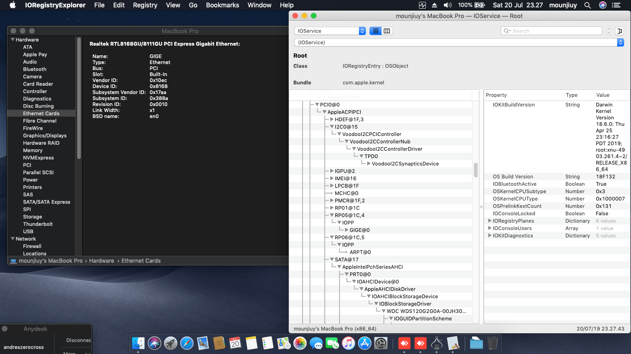631x354 pixels.
Task: Open Mail stamp icon in Dock
Action: tap(203, 343)
